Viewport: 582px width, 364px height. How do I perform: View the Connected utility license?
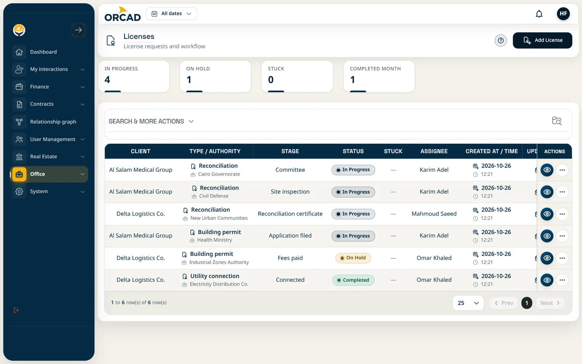point(547,280)
